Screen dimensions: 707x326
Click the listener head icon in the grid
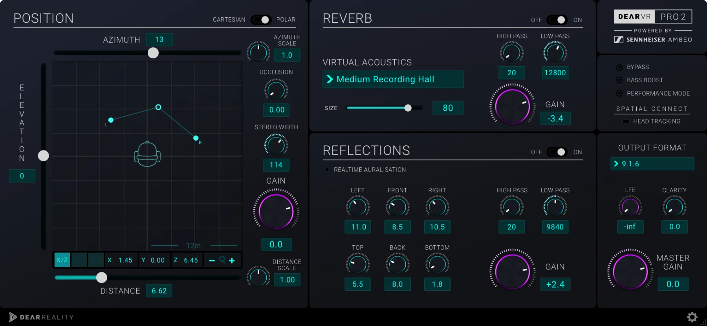(147, 154)
